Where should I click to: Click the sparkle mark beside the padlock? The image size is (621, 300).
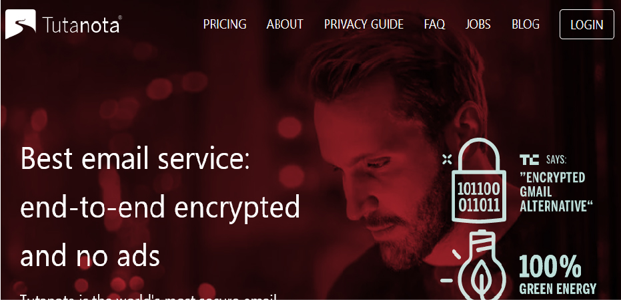(x=447, y=160)
